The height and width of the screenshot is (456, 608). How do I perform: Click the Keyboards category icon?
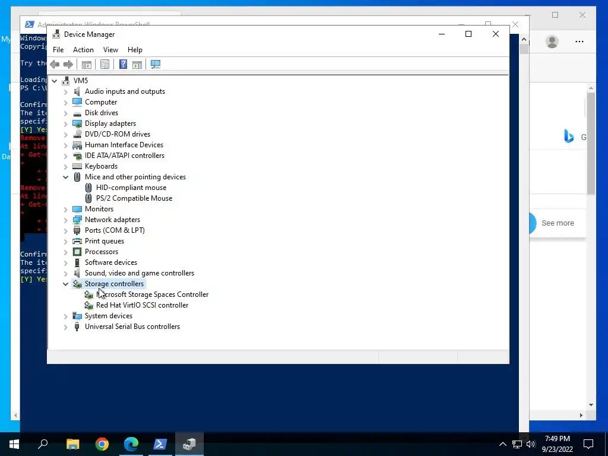coord(77,166)
